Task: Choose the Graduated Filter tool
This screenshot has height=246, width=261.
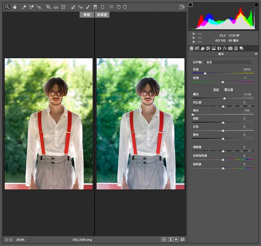Action: pos(95,7)
